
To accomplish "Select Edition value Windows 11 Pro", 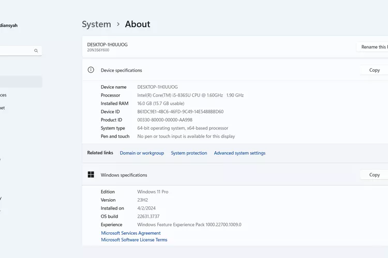I will pyautogui.click(x=153, y=192).
